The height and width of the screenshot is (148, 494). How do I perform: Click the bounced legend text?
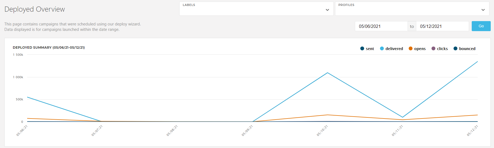point(467,49)
